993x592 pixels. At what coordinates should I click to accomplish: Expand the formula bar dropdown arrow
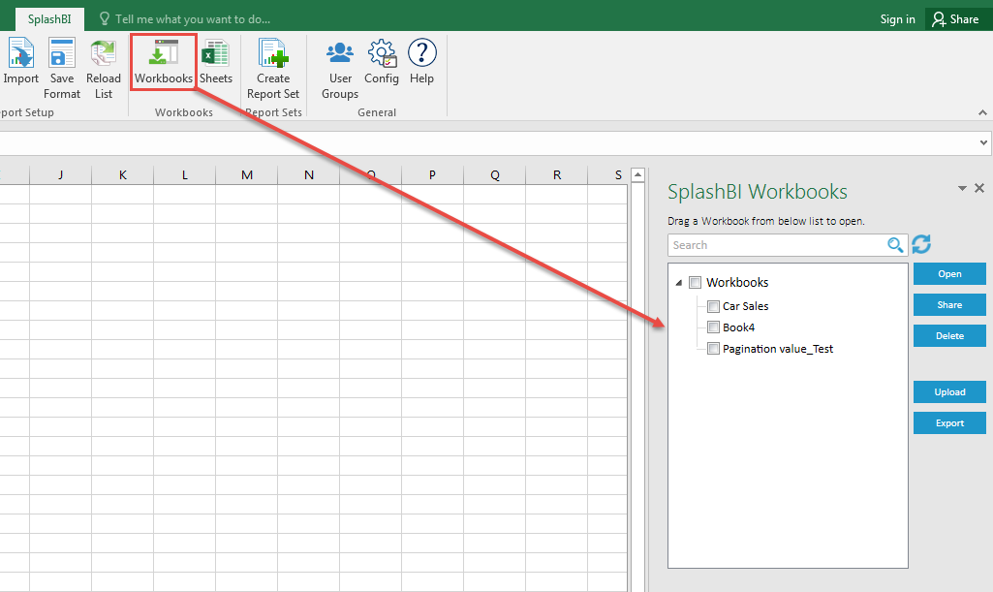[x=984, y=142]
